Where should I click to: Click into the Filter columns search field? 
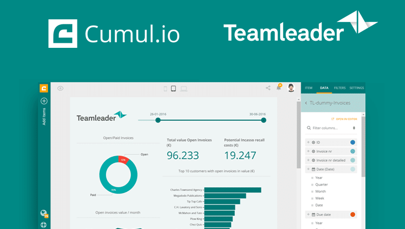[331, 128]
